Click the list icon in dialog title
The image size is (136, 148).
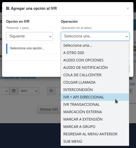8,8
